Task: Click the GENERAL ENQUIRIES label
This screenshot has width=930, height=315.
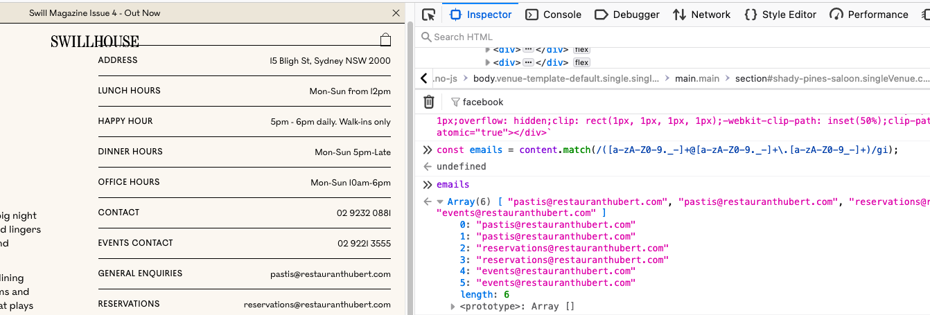Action: (141, 273)
